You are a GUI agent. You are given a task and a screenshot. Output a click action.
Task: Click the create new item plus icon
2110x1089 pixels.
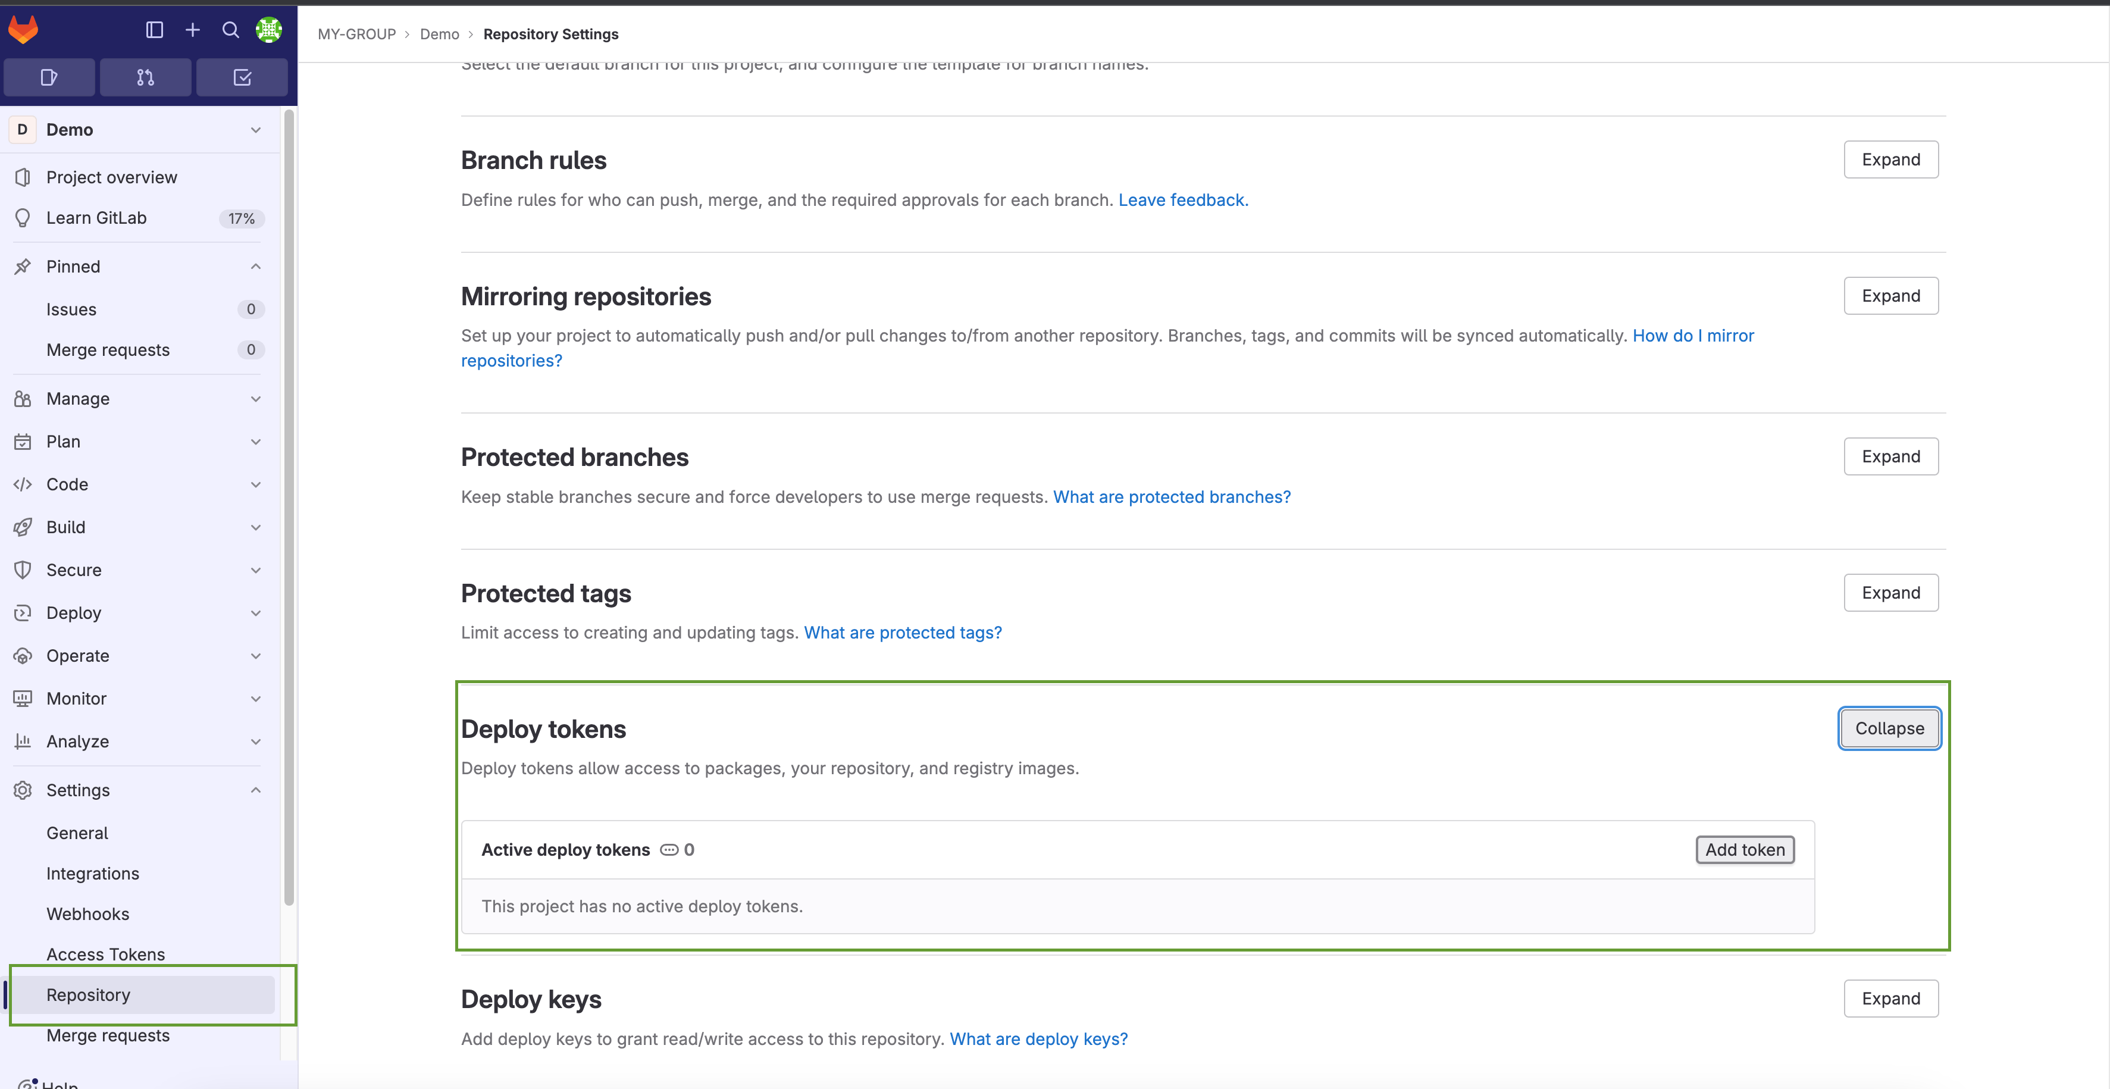click(192, 30)
